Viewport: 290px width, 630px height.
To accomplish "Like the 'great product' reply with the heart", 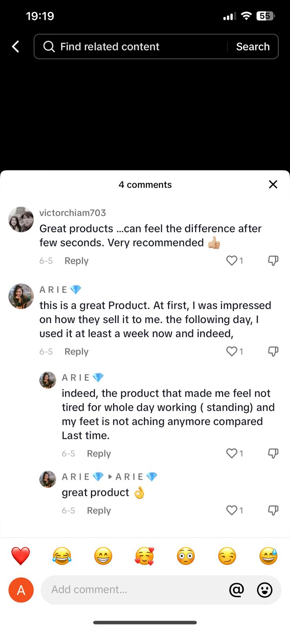I will [x=232, y=510].
